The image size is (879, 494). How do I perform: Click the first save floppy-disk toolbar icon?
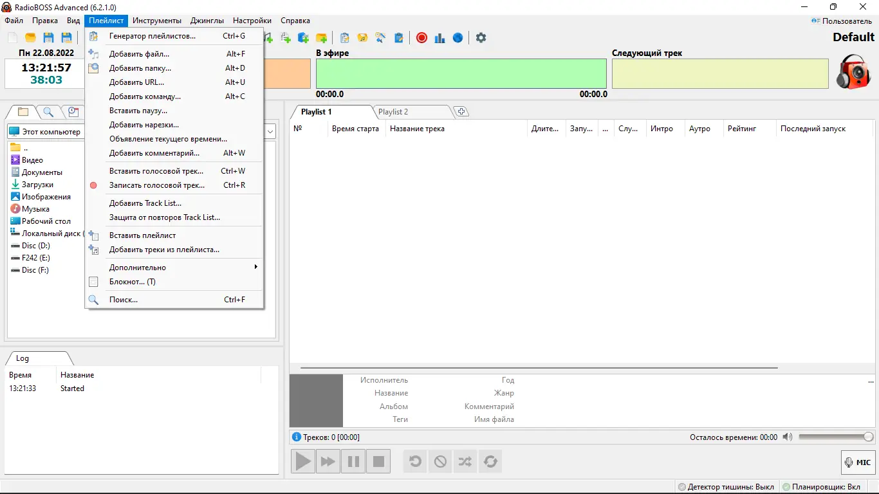coord(48,38)
